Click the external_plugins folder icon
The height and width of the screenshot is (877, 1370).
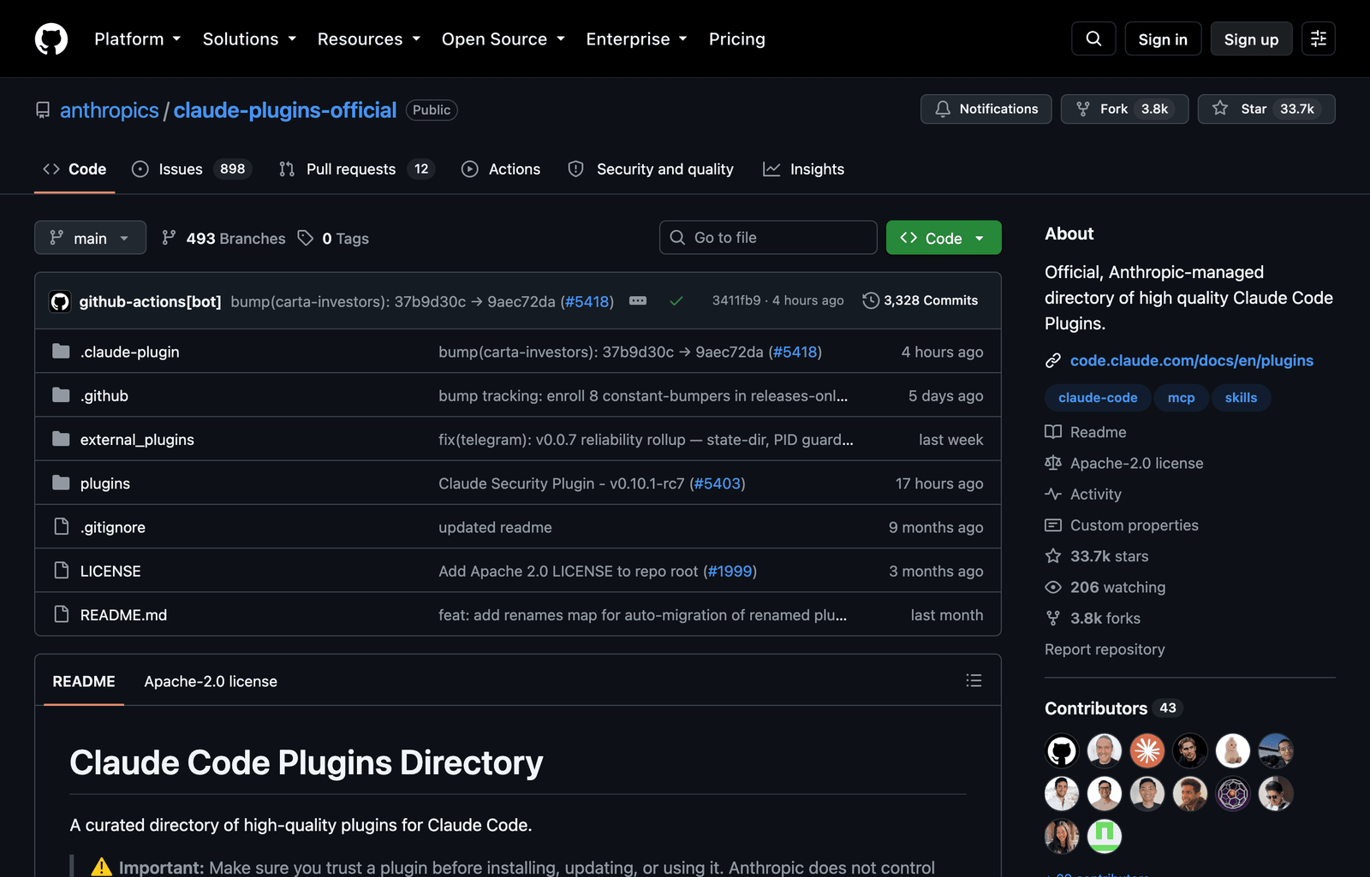(61, 439)
